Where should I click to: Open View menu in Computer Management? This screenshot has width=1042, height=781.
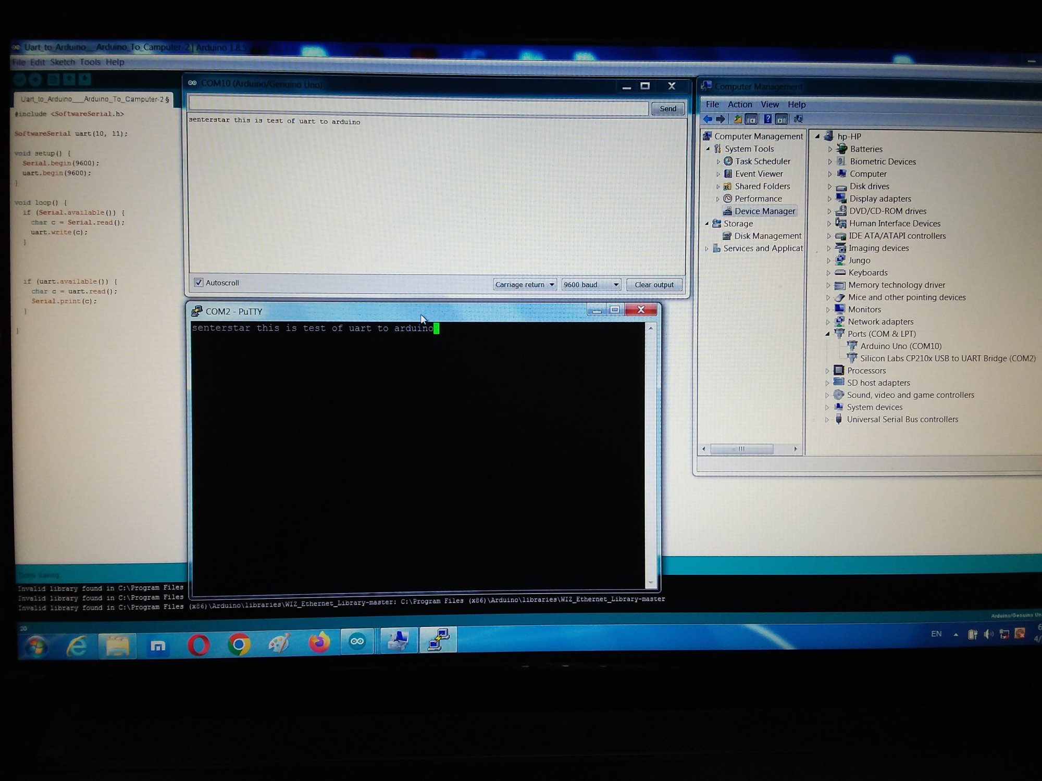(770, 104)
